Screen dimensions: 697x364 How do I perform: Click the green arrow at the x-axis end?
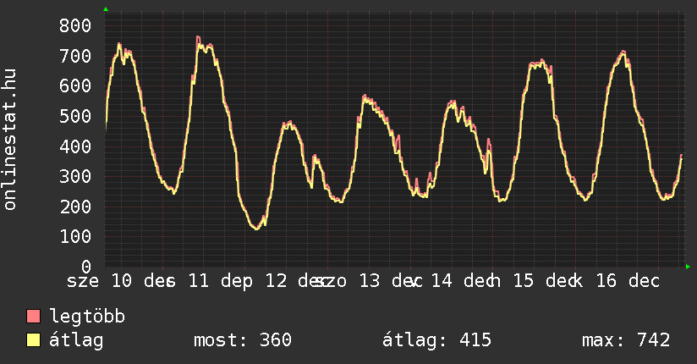(x=688, y=267)
